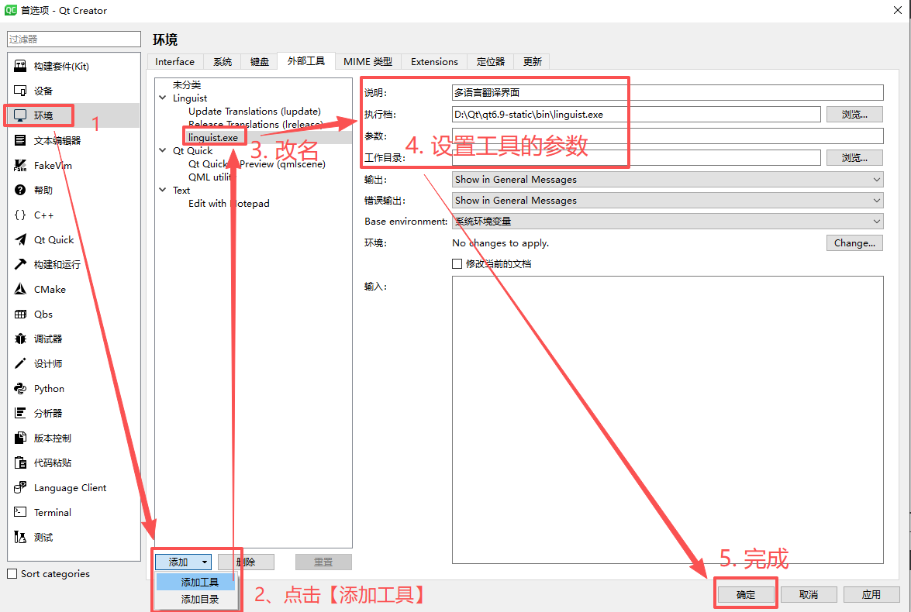Image resolution: width=911 pixels, height=612 pixels.
Task: Open the C++ braces icon
Action: [x=20, y=215]
